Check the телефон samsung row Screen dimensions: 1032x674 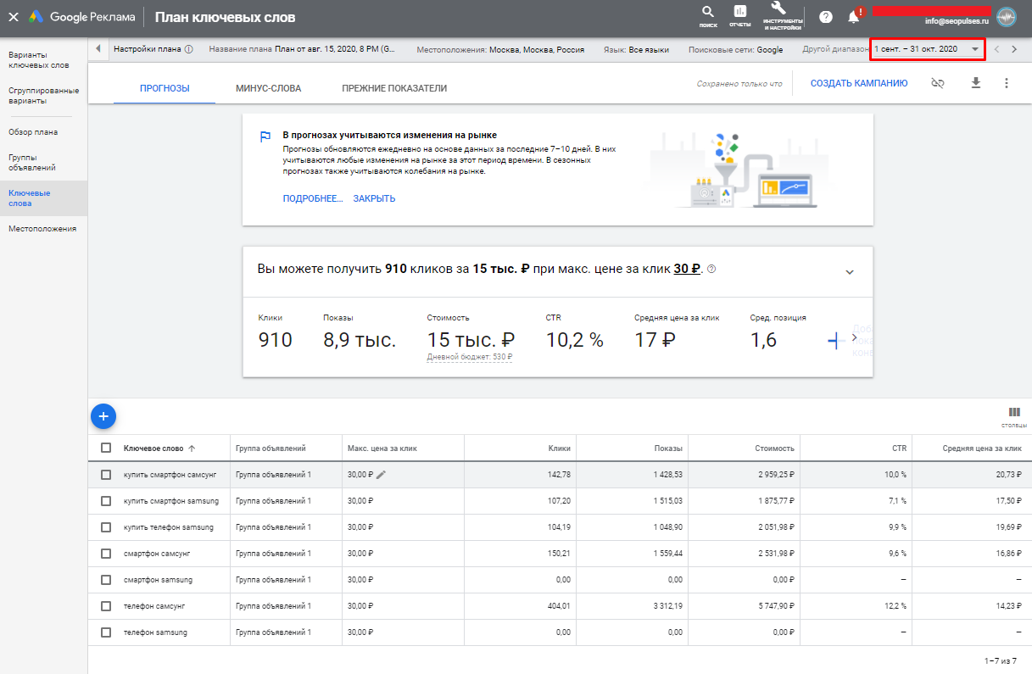coord(106,632)
